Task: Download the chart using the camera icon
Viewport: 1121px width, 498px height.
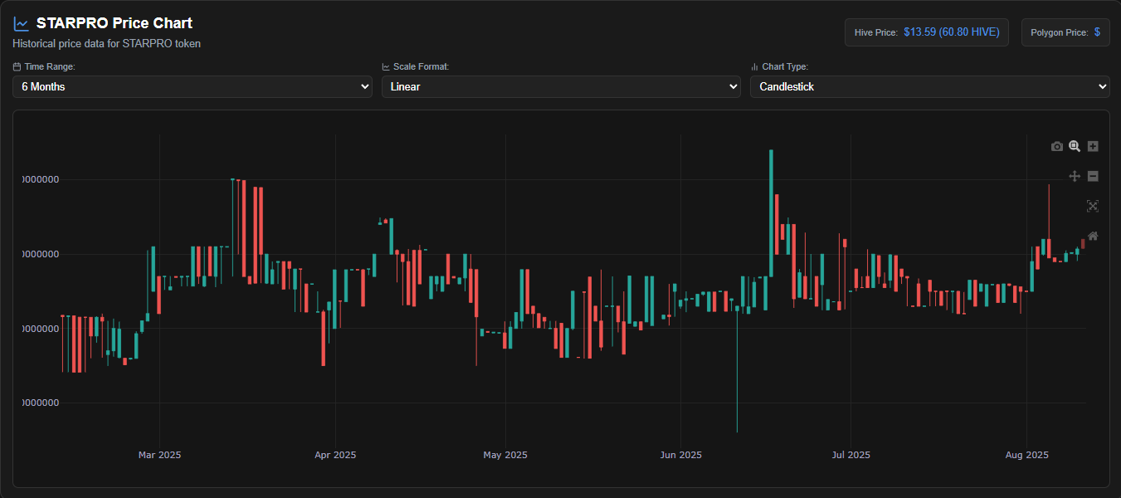Action: pos(1056,147)
